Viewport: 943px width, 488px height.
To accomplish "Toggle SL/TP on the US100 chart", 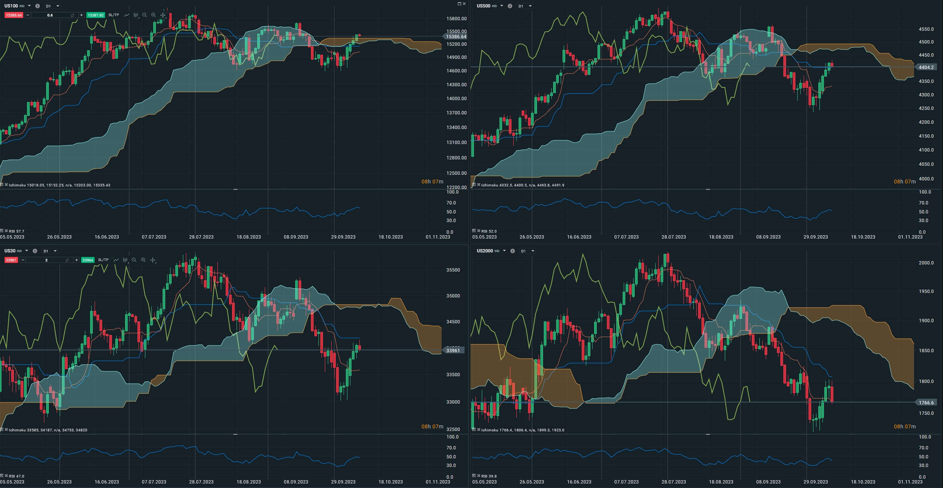I will click(x=113, y=15).
